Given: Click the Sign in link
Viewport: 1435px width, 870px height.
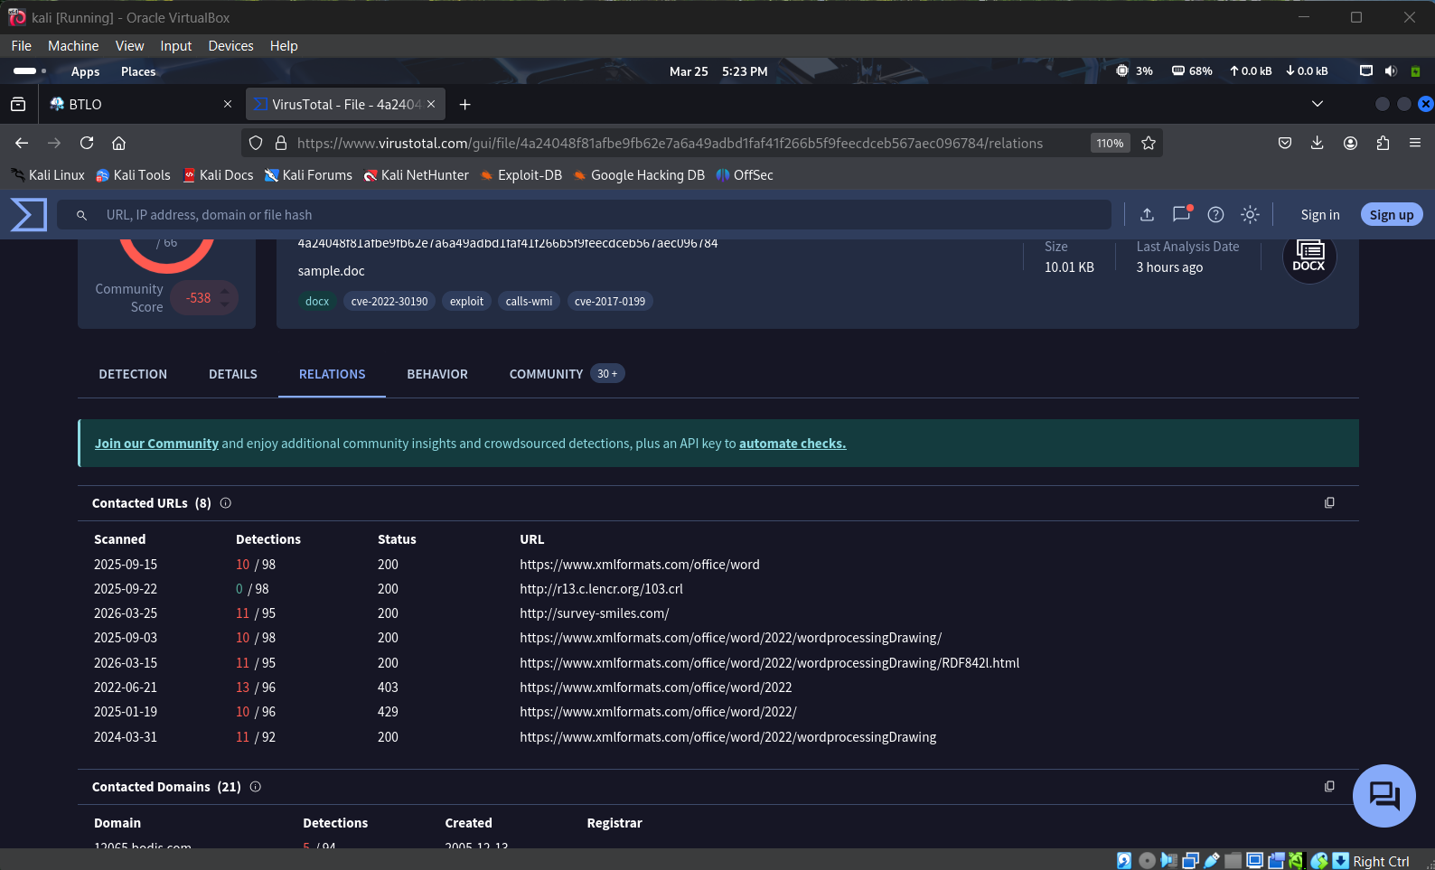Looking at the screenshot, I should 1320,215.
